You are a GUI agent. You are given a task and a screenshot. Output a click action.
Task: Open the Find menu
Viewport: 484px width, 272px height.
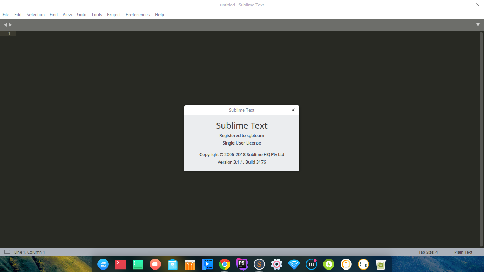pos(54,15)
